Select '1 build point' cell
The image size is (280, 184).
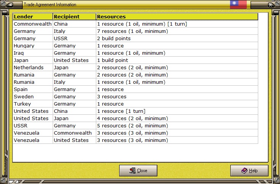[x=177, y=60]
